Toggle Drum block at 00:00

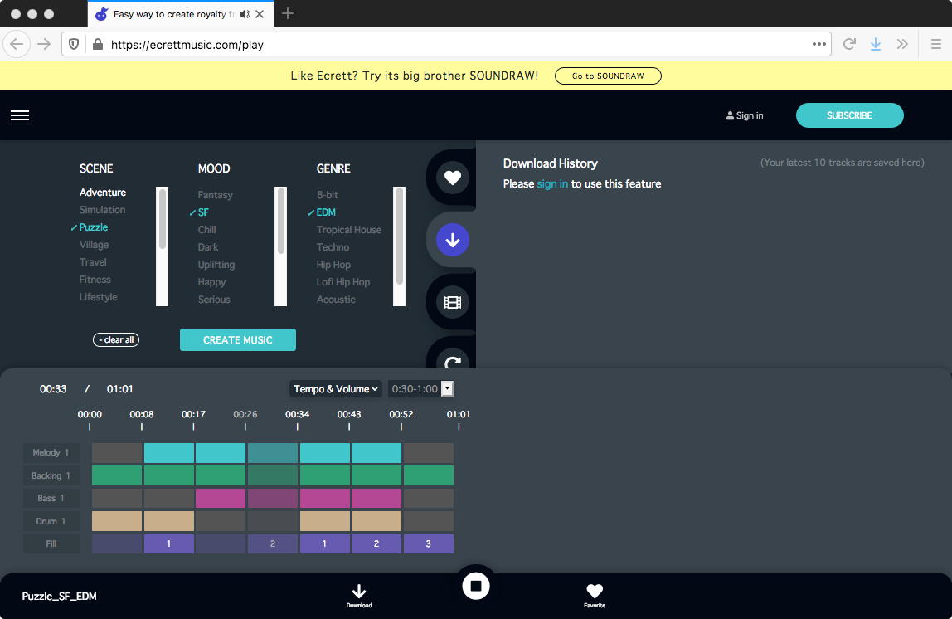click(117, 521)
